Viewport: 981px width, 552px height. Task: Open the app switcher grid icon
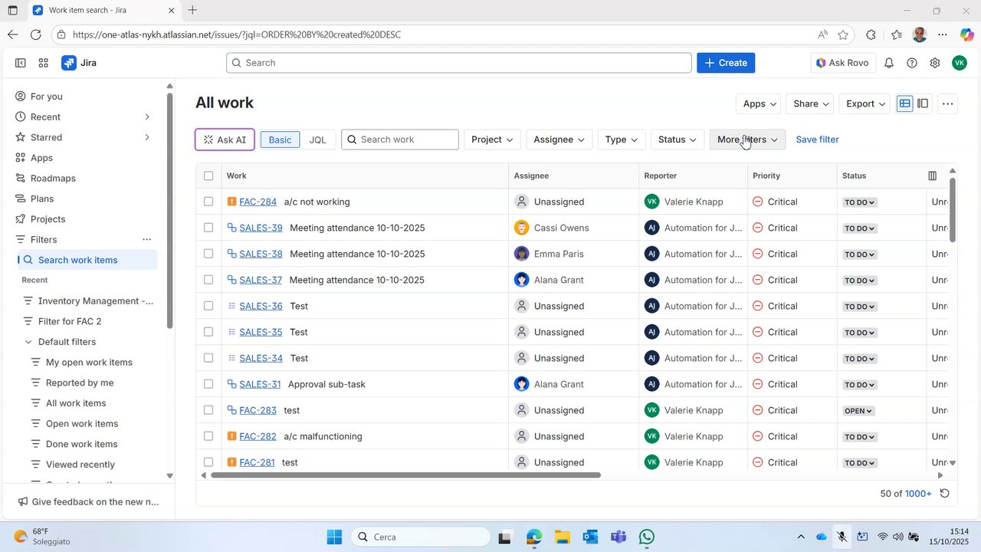(x=44, y=63)
